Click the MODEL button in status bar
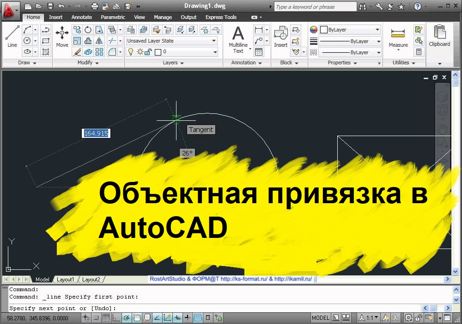 [x=320, y=318]
